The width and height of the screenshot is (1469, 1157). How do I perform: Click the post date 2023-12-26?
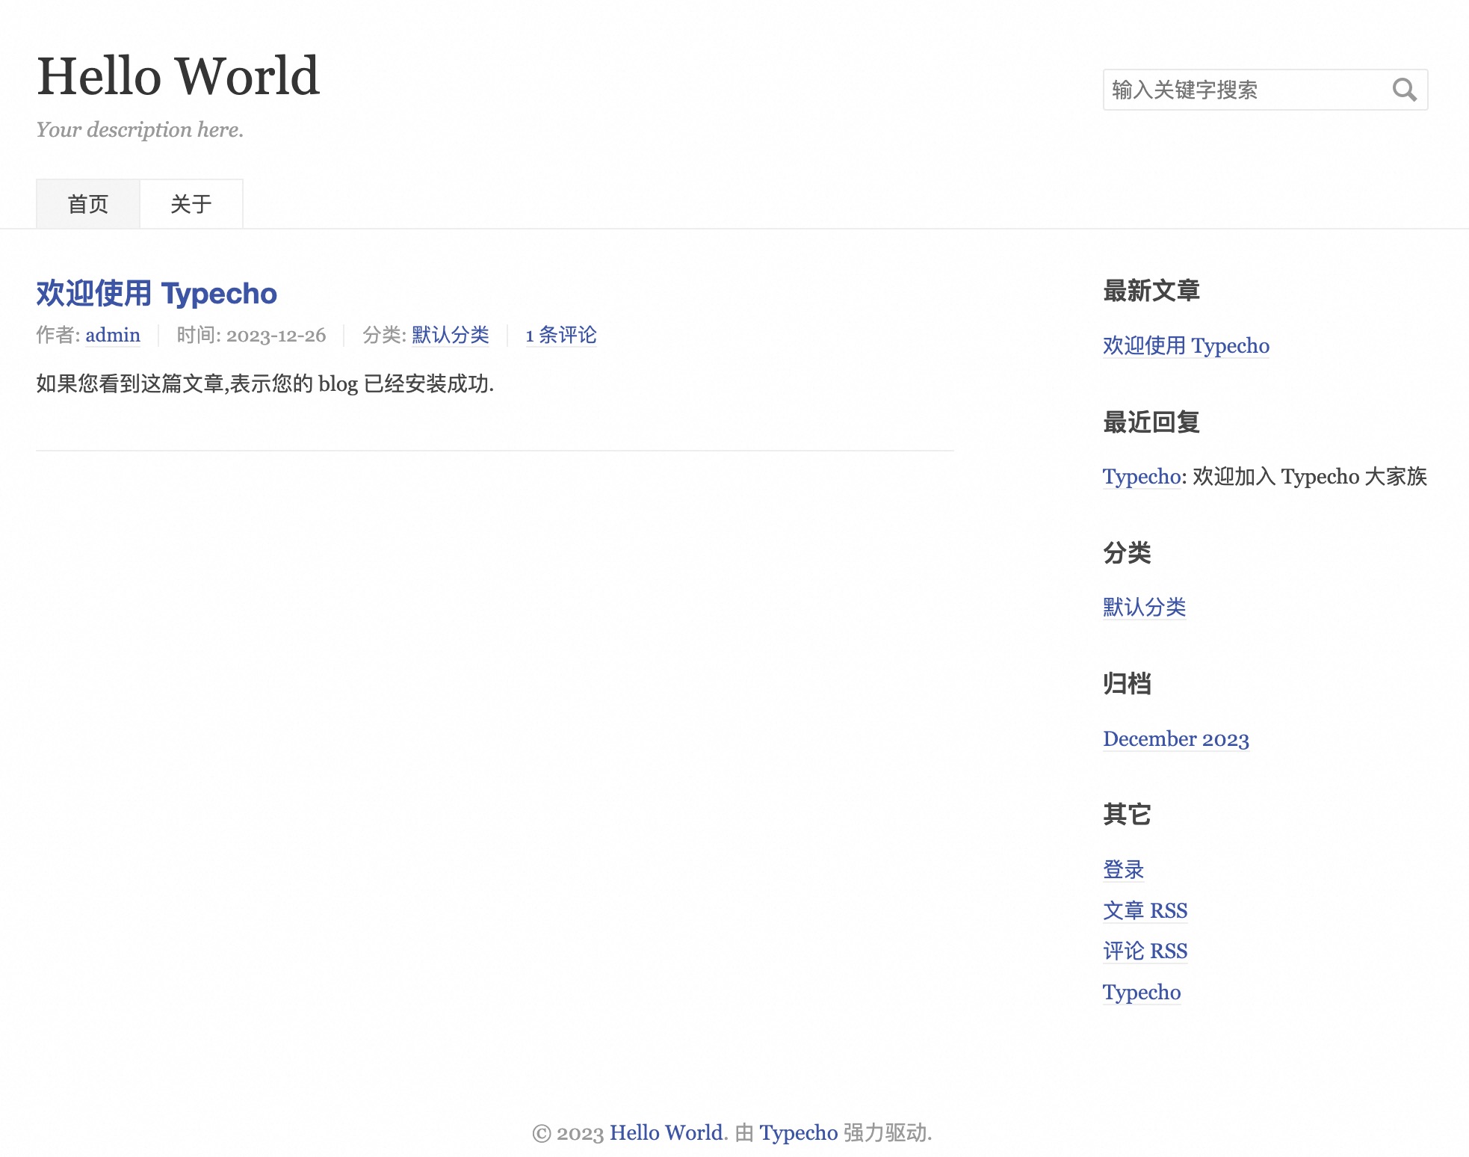pyautogui.click(x=276, y=335)
